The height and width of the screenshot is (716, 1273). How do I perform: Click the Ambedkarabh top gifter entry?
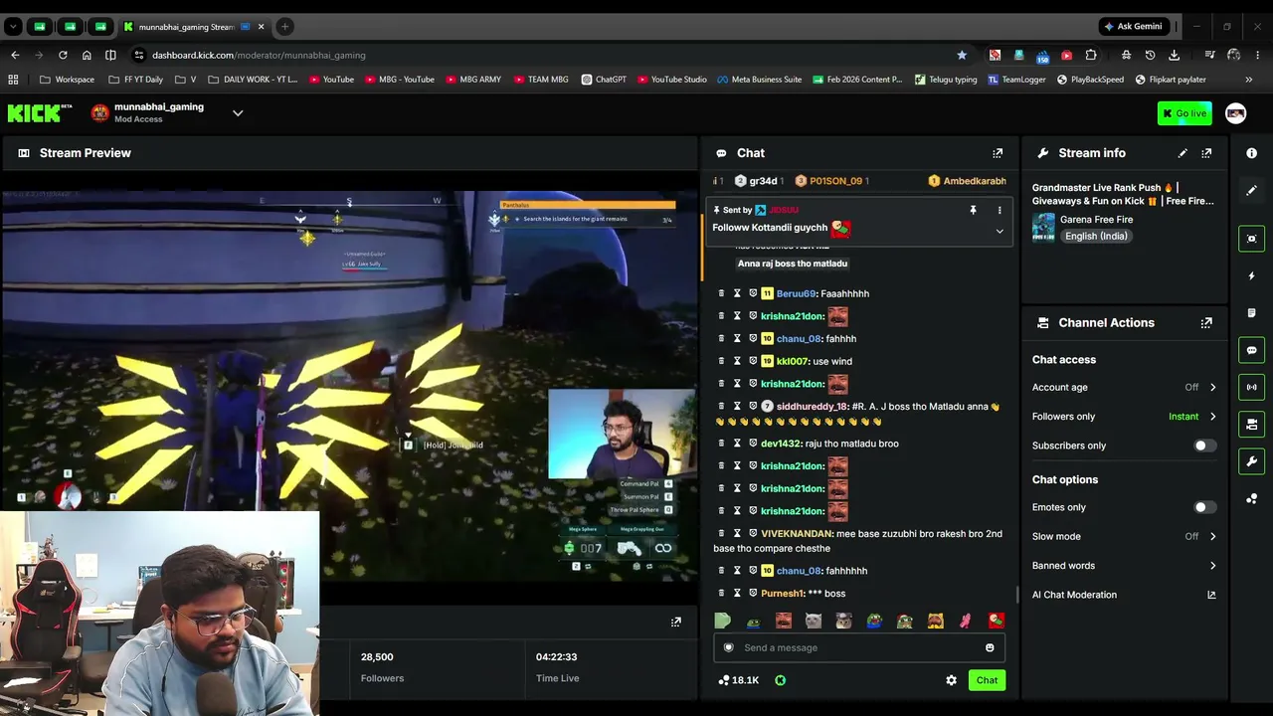968,181
